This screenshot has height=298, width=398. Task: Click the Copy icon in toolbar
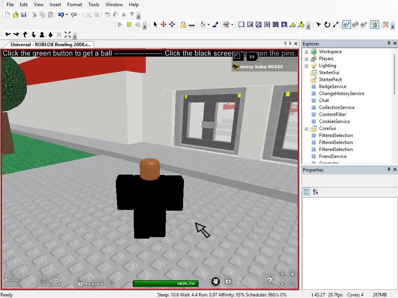[x=42, y=15]
